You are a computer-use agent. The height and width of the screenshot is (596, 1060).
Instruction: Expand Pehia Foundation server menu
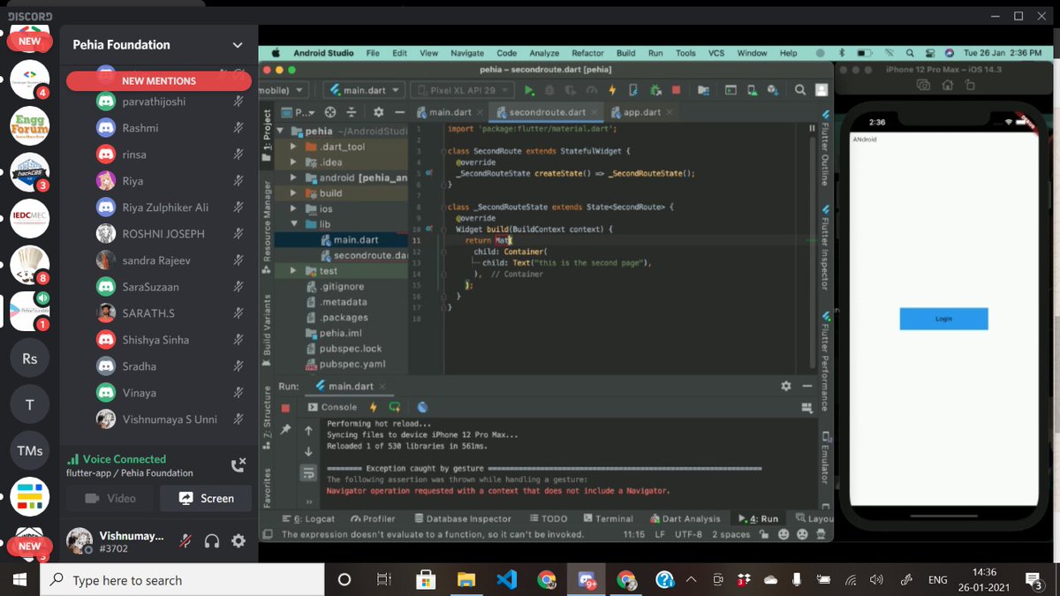[237, 45]
